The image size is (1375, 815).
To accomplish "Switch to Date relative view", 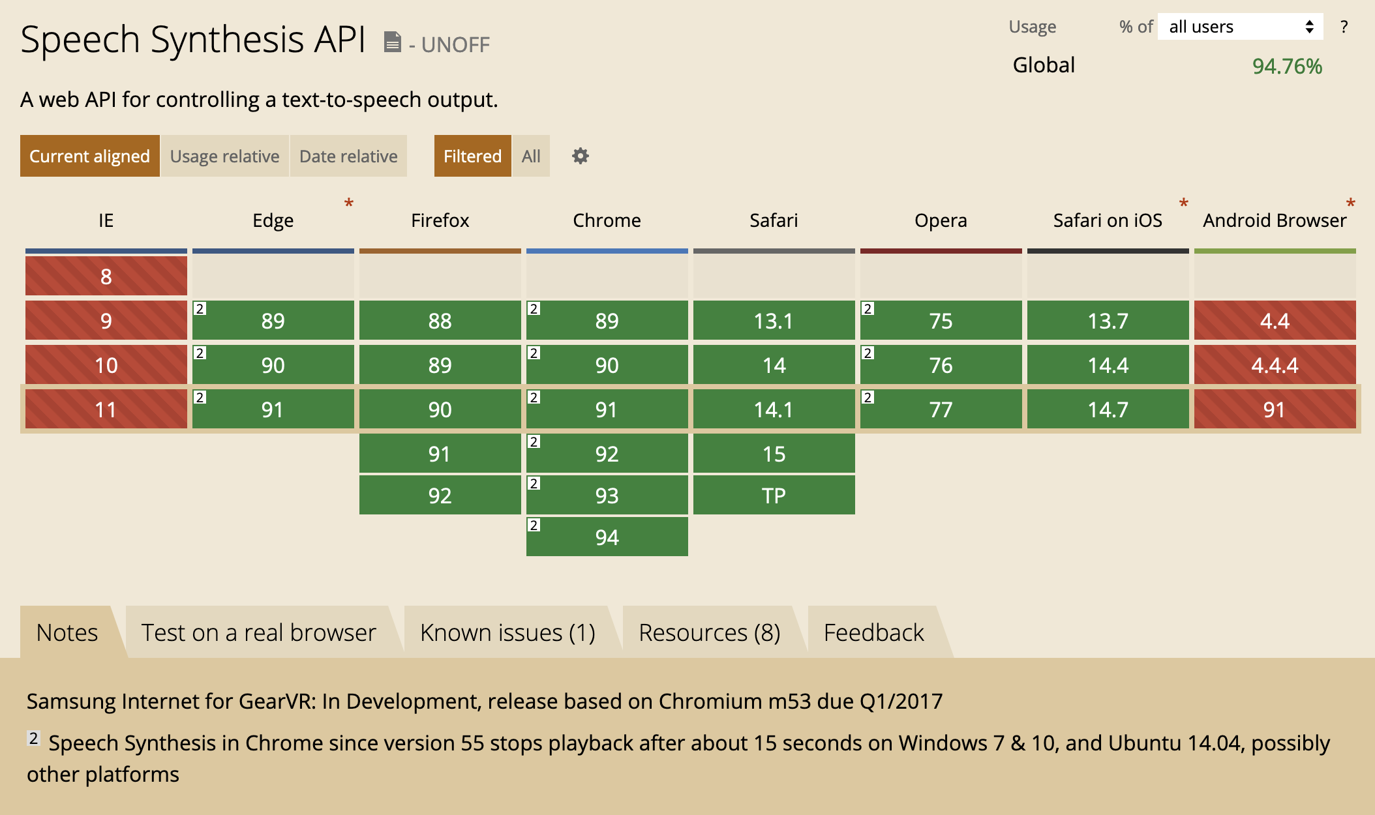I will pyautogui.click(x=348, y=156).
